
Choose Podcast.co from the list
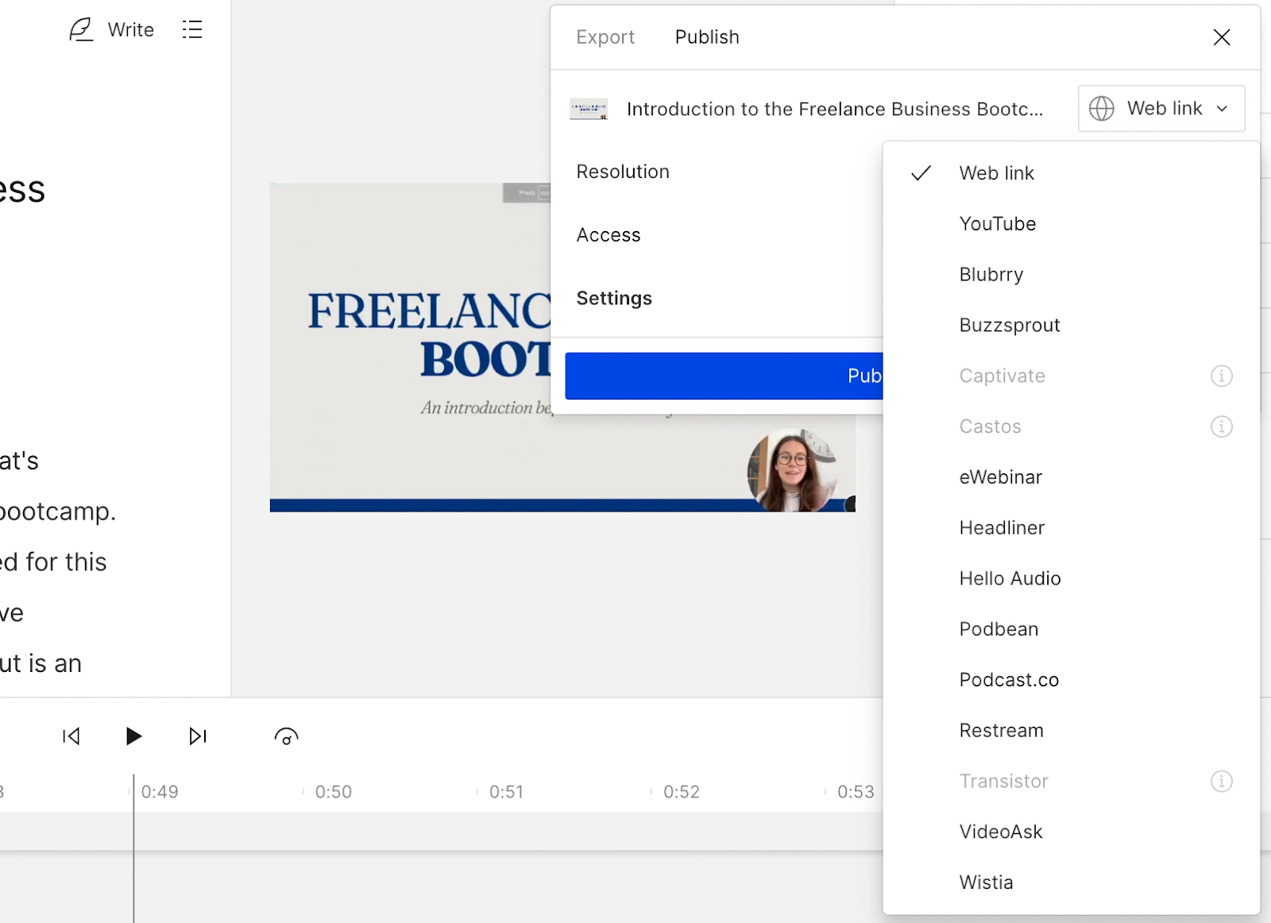(1071, 680)
